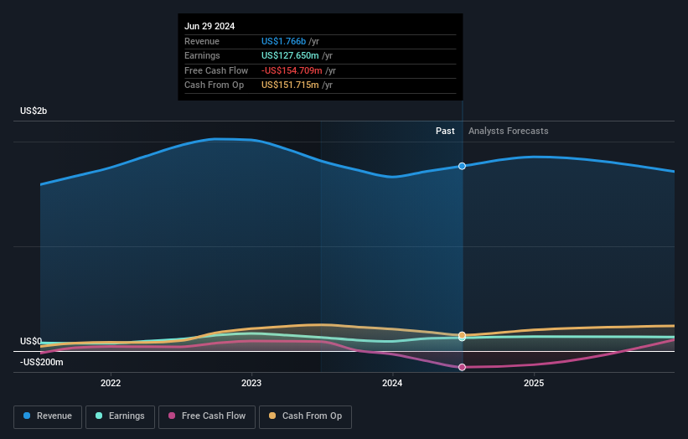Click the 2025 x-axis label
The height and width of the screenshot is (439, 688).
click(x=534, y=384)
